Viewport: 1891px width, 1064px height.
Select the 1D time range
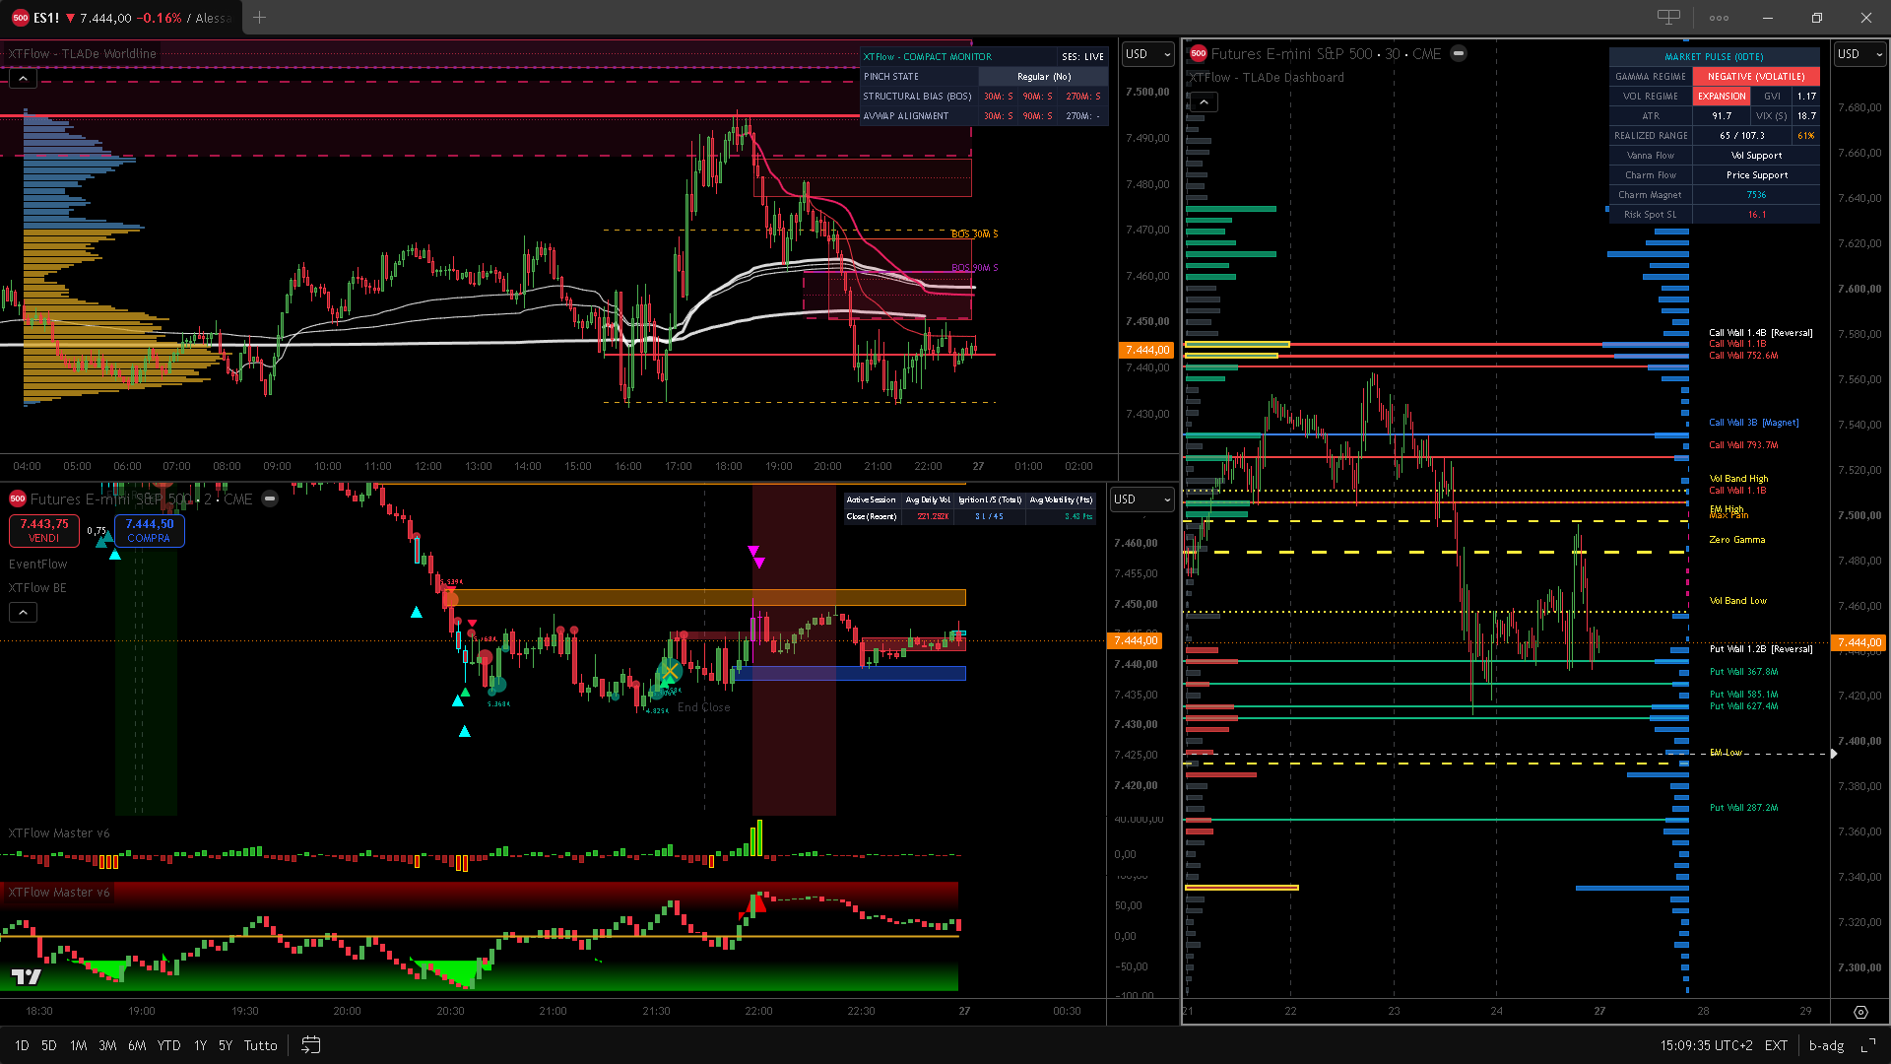(22, 1045)
